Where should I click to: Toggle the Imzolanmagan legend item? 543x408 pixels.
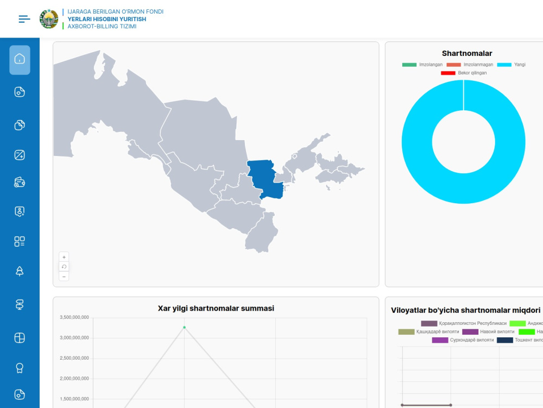tap(470, 65)
